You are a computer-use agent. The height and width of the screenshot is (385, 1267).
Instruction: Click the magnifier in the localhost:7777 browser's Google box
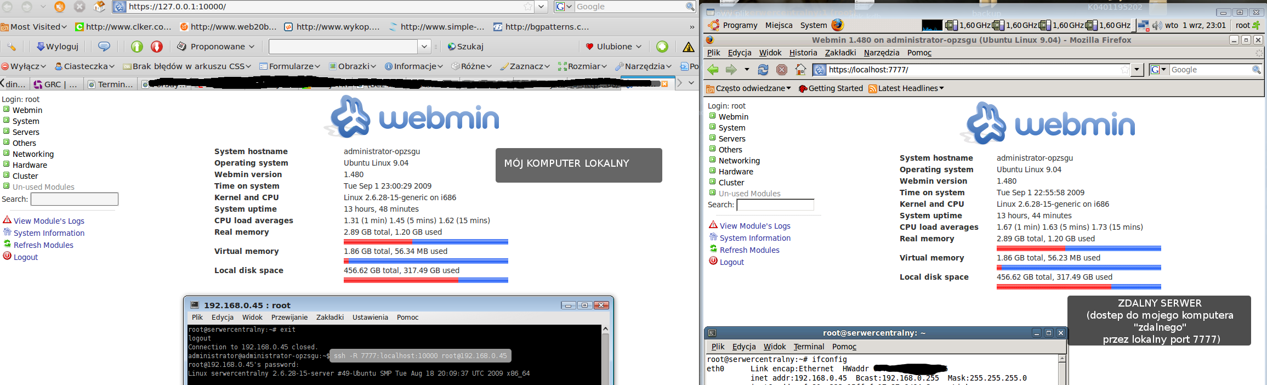point(1257,70)
